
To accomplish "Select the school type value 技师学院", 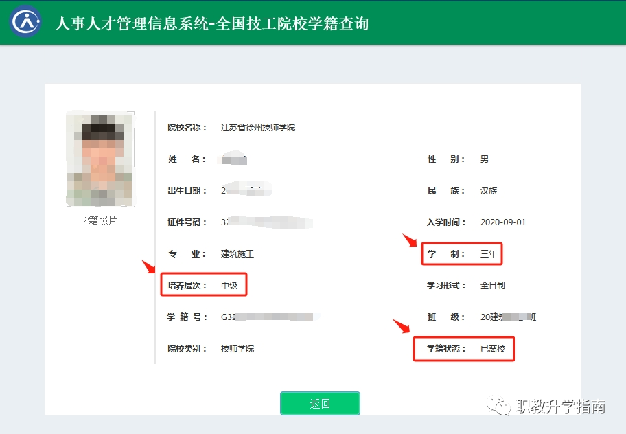I will click(x=237, y=349).
